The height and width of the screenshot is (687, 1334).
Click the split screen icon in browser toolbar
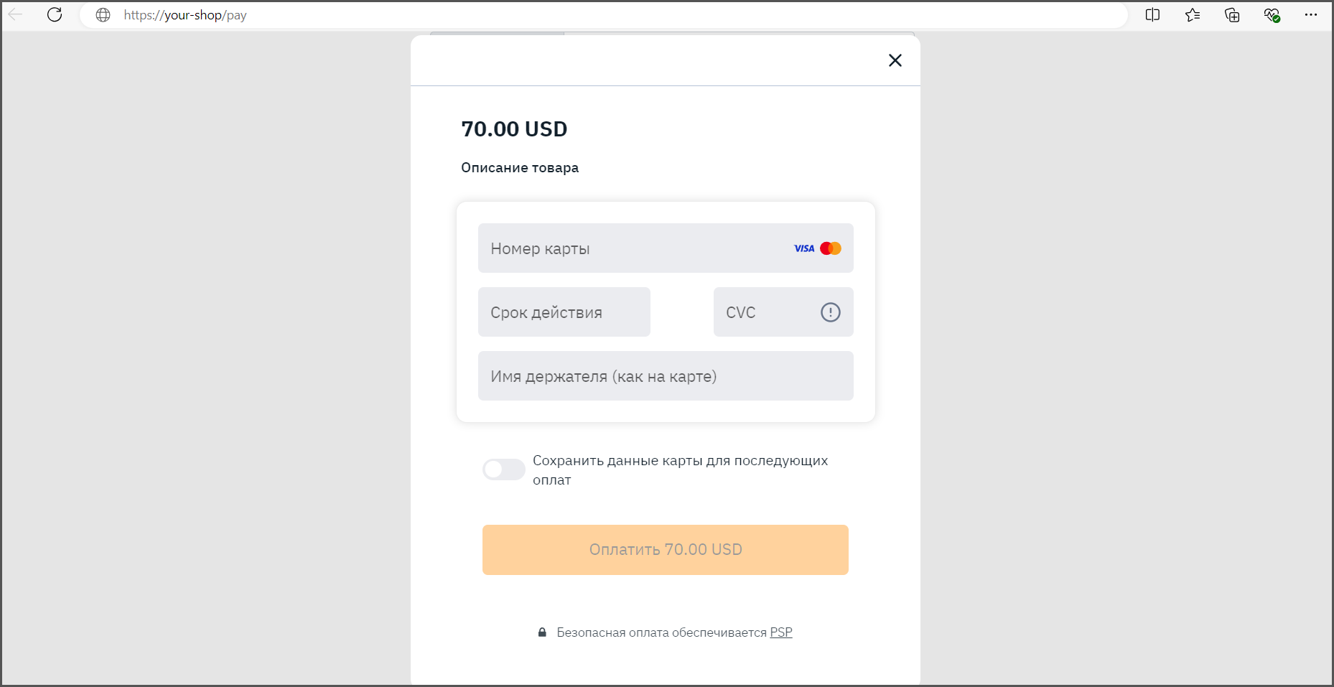[x=1153, y=14]
